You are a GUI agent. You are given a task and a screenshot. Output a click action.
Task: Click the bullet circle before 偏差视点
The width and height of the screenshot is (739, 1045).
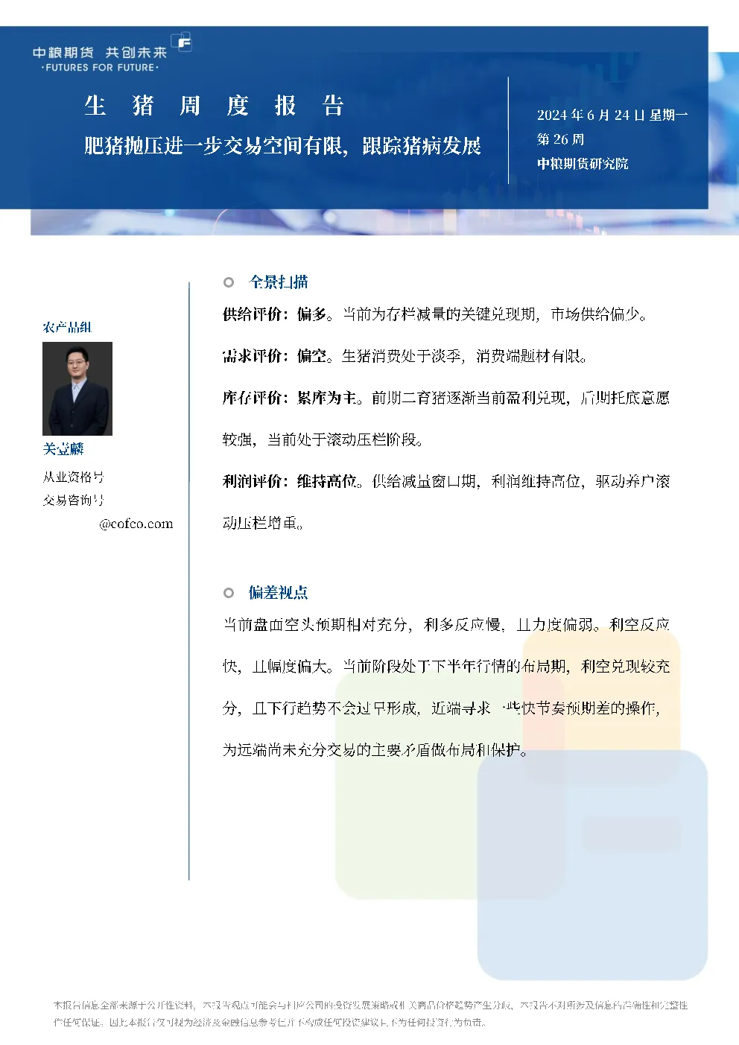pos(229,593)
